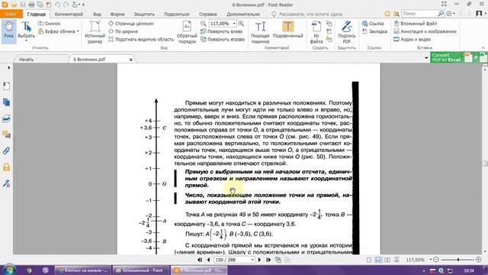The image size is (488, 275).
Task: Click the zoom out magnifier icon
Action: 204,24
